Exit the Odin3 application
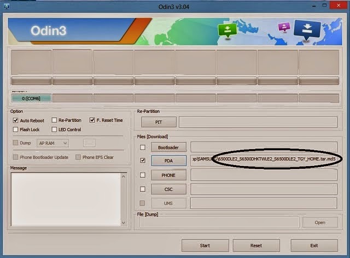The image size is (350, 258). click(x=314, y=245)
